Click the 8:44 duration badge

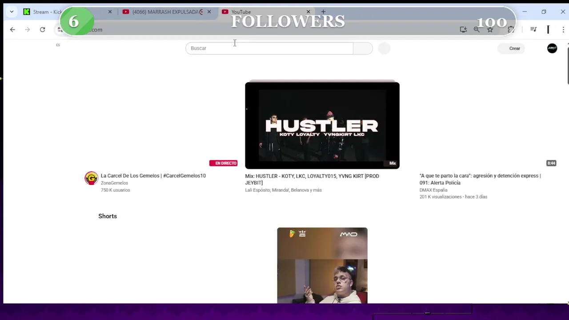click(x=551, y=163)
